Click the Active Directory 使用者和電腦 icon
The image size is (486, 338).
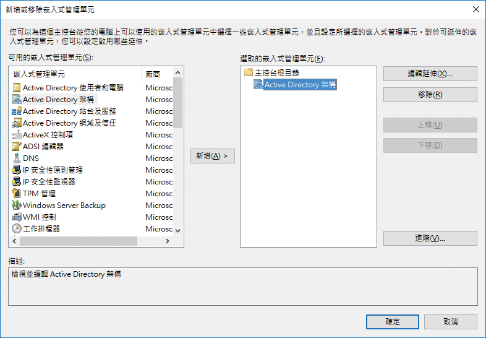click(17, 88)
